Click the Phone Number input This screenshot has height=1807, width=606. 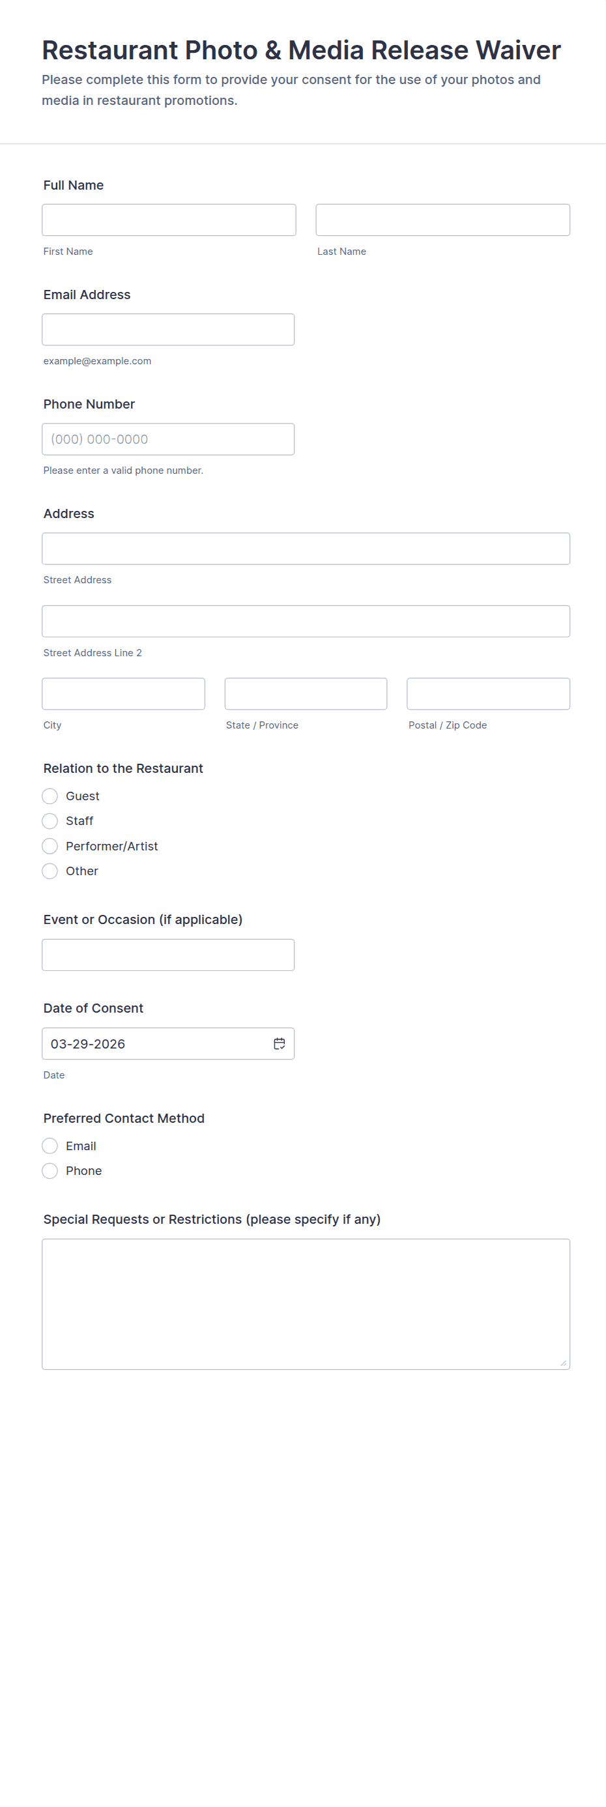(x=168, y=439)
